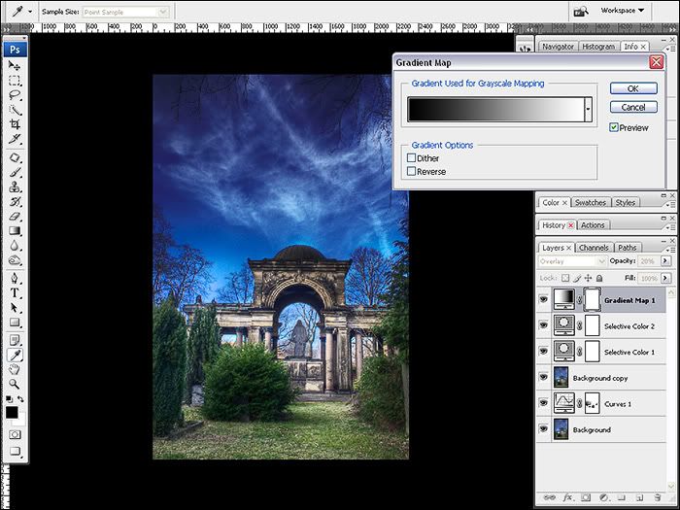
Task: Select the Blur tool
Action: click(x=15, y=246)
